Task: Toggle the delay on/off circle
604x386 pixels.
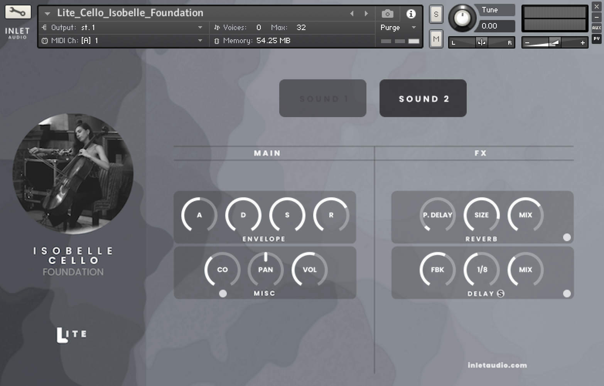Action: click(567, 294)
